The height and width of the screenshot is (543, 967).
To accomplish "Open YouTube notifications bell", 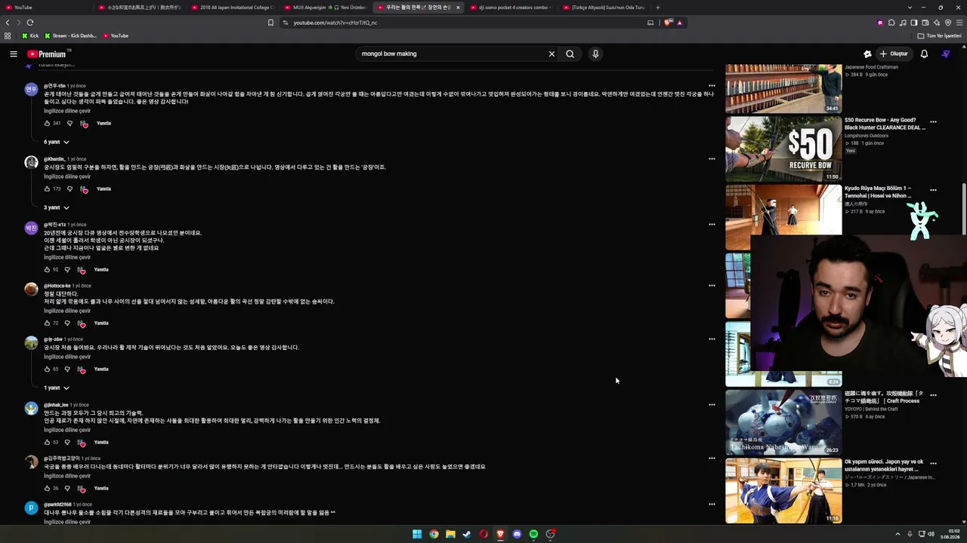I will point(924,54).
